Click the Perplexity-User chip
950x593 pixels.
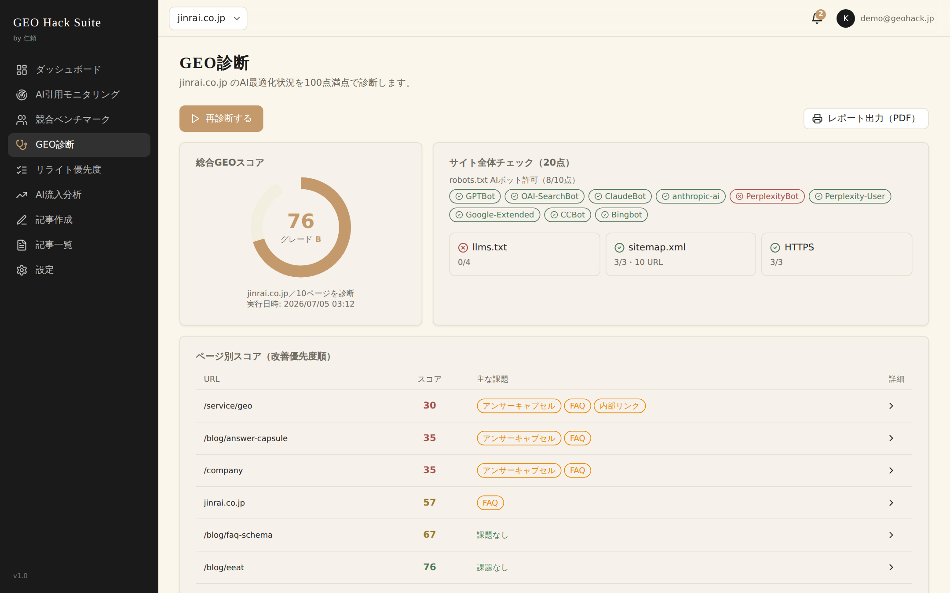point(850,196)
